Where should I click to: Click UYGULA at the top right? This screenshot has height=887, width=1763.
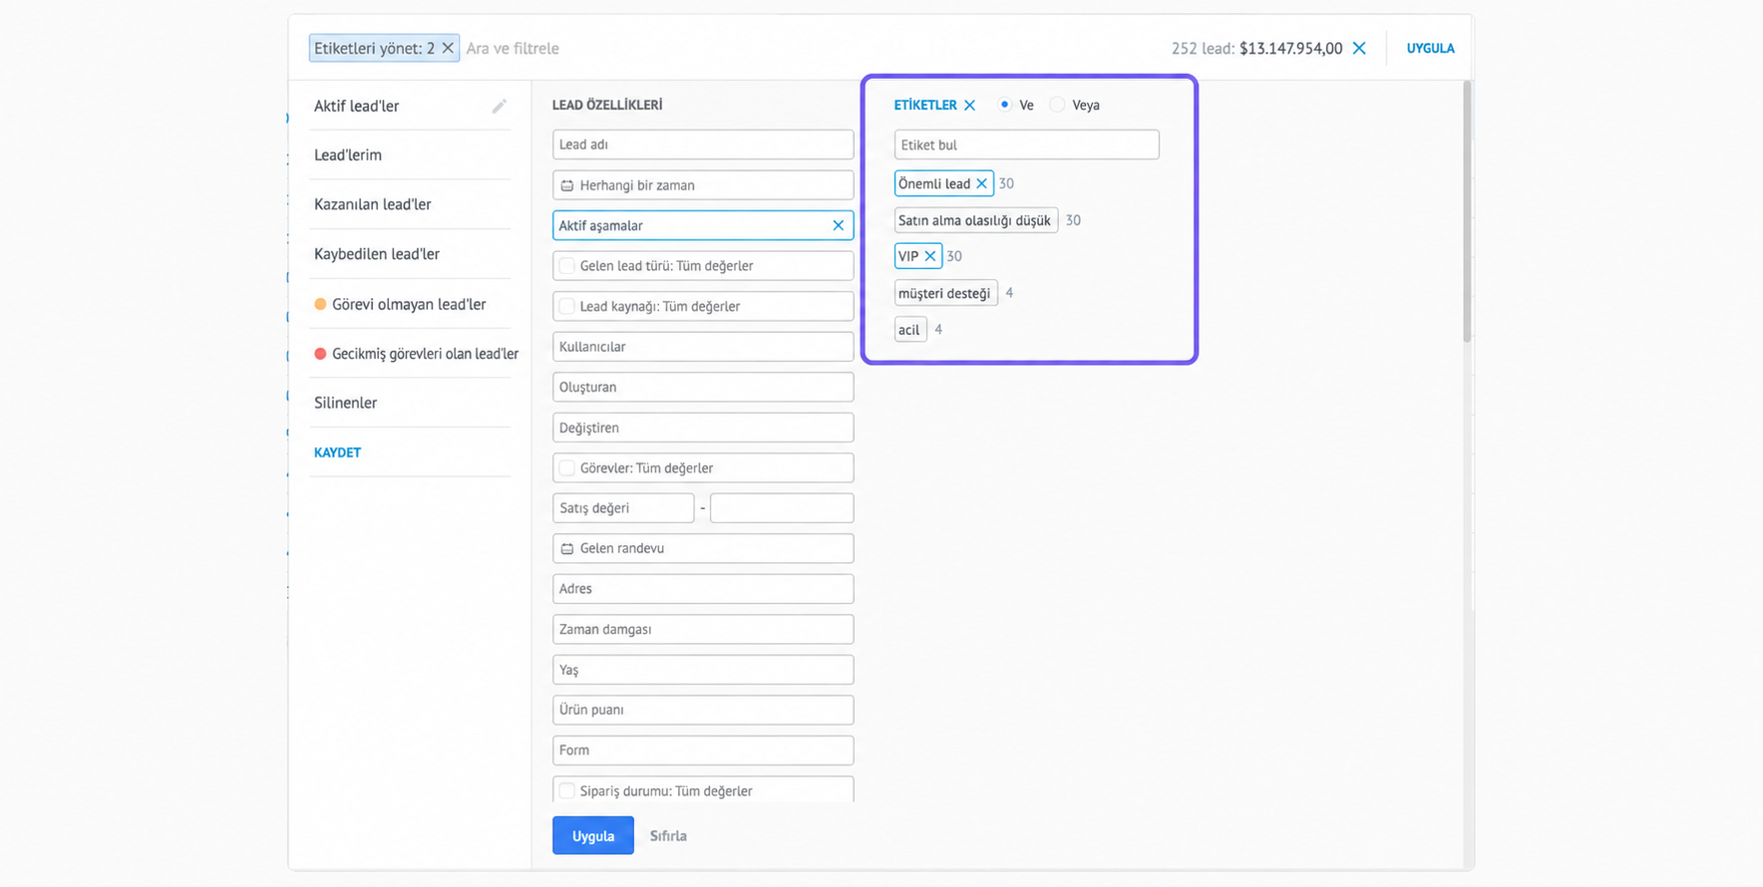[x=1430, y=48]
